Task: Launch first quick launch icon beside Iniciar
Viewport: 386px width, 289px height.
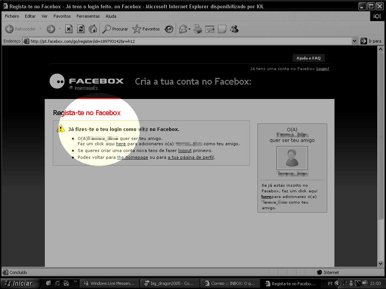Action: tap(49, 283)
